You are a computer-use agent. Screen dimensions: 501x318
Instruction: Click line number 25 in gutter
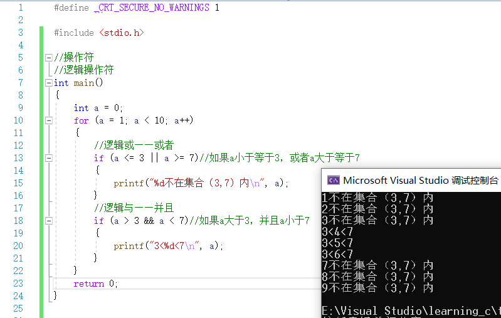[19, 309]
